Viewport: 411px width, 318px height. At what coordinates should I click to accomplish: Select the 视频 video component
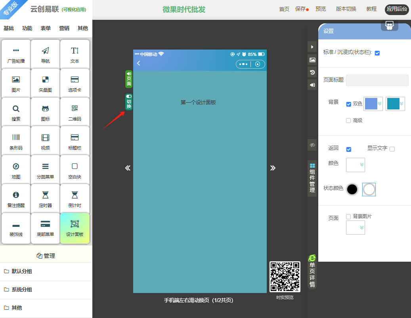point(45,141)
